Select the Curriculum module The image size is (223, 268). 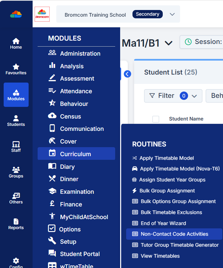(x=76, y=154)
